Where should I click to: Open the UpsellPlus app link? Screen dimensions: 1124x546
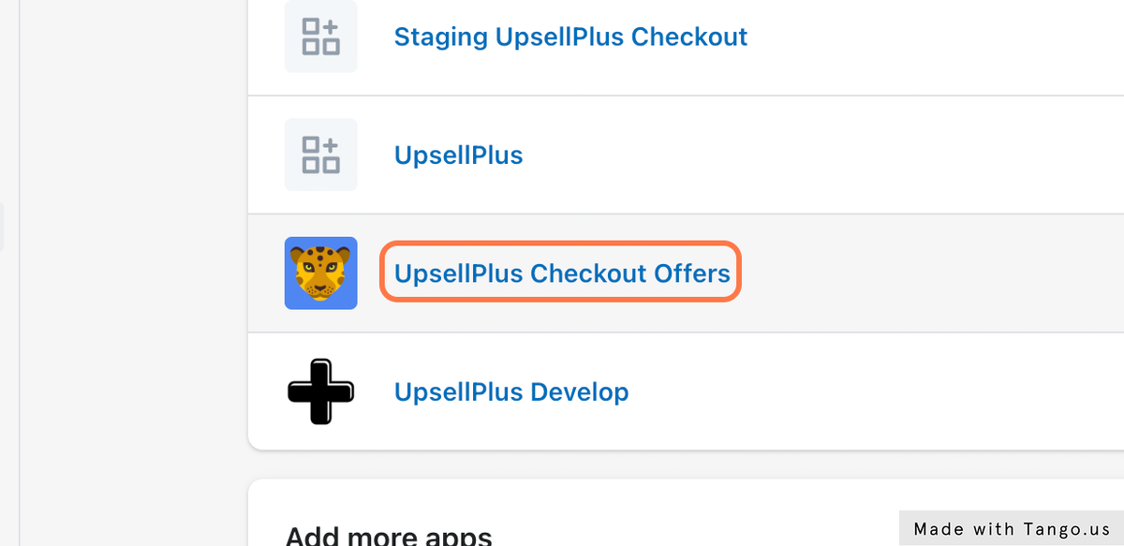pyautogui.click(x=458, y=155)
